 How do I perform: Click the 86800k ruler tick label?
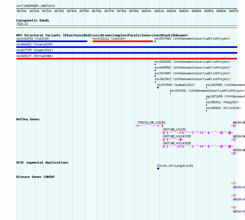point(146,11)
